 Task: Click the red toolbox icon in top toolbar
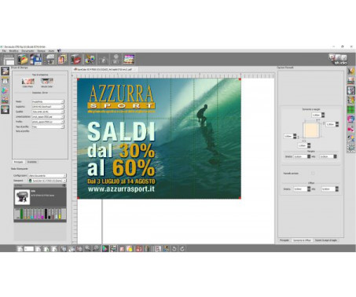tap(76, 59)
